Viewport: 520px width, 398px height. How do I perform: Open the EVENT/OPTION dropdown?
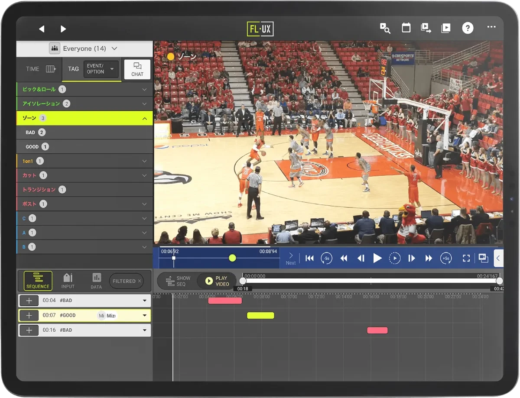101,69
